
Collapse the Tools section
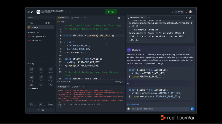coord(28,64)
